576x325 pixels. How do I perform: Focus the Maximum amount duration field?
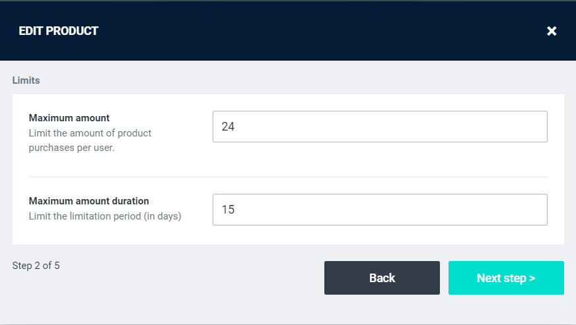[x=380, y=210]
